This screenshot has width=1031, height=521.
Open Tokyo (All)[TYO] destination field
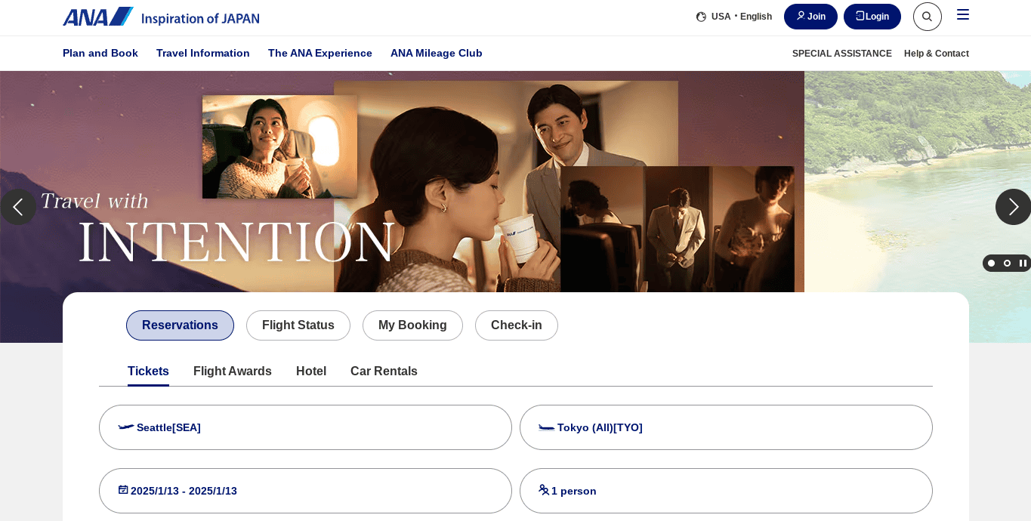tap(726, 427)
